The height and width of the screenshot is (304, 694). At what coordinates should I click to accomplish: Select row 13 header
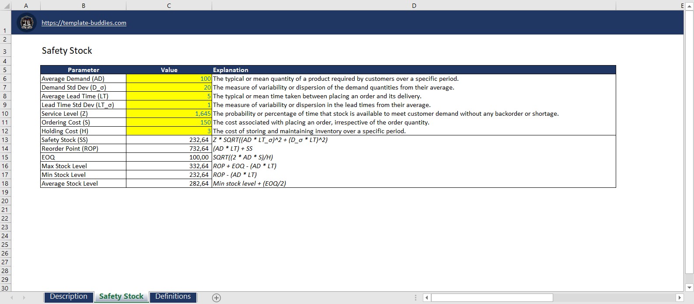[x=5, y=140]
